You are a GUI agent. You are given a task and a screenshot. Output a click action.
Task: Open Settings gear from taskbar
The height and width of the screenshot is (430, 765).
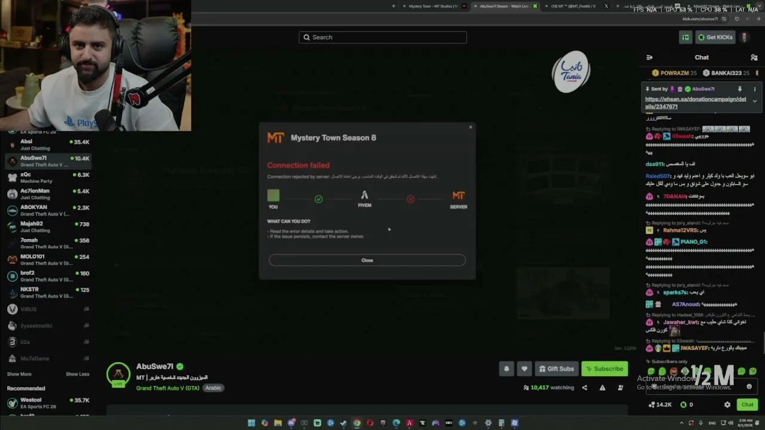[488, 423]
